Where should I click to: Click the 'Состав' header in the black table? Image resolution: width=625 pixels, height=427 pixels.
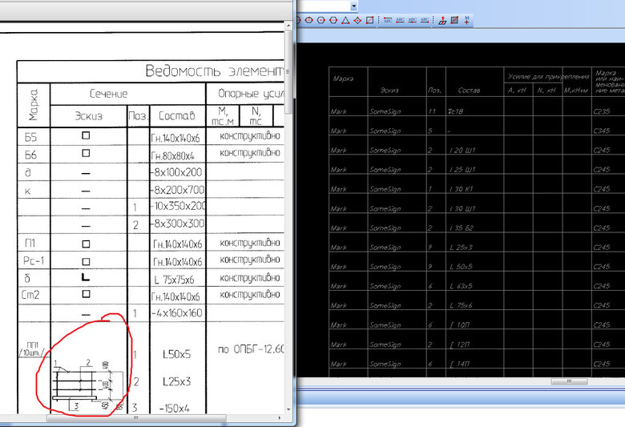[x=469, y=91]
